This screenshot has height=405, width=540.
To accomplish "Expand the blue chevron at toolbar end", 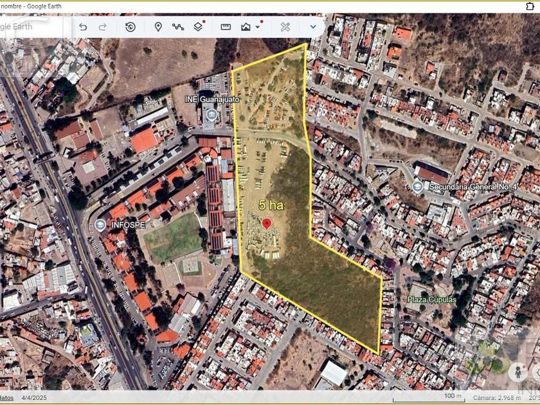I will pyautogui.click(x=313, y=27).
